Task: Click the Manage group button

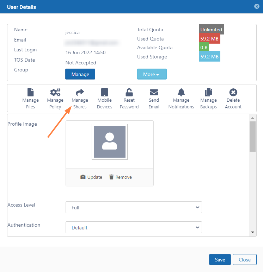Action: coord(80,74)
